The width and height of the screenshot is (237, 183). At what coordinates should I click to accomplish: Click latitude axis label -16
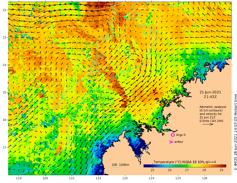pyautogui.click(x=4, y=120)
